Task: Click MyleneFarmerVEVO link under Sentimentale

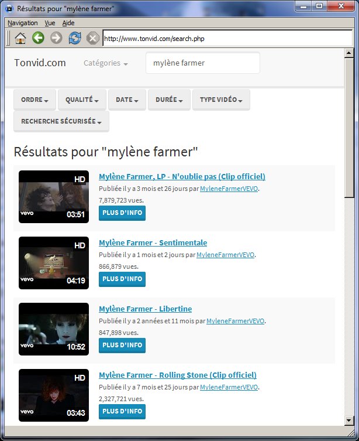Action: [x=225, y=255]
